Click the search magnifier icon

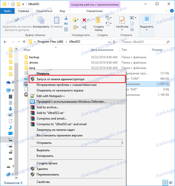(x=168, y=42)
